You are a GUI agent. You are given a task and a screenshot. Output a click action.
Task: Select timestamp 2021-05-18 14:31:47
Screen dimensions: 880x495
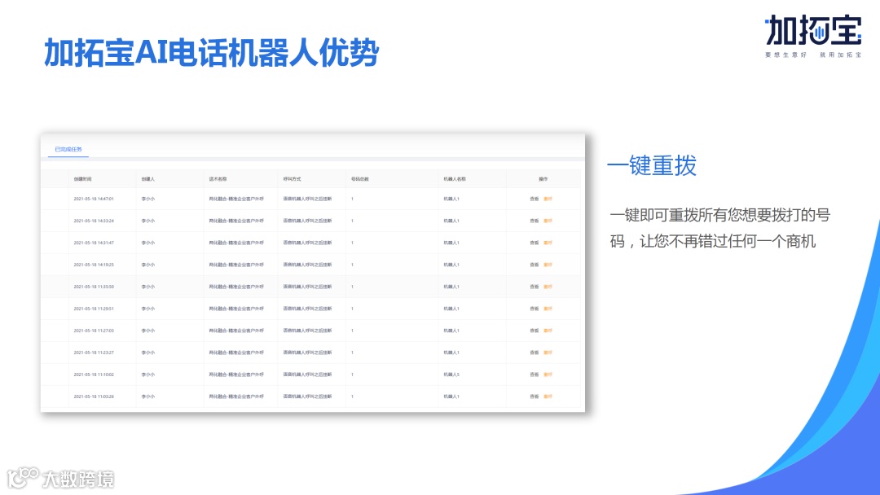click(94, 243)
